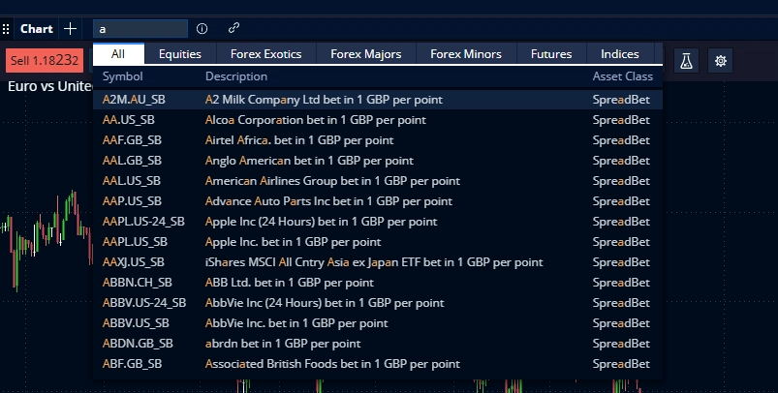Open symbol info icon next to search box
The width and height of the screenshot is (778, 393).
(x=202, y=29)
